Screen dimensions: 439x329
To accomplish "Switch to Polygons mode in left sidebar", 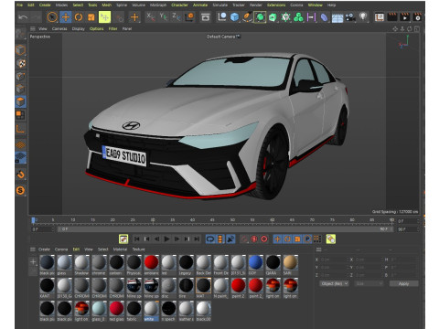I will coord(20,101).
